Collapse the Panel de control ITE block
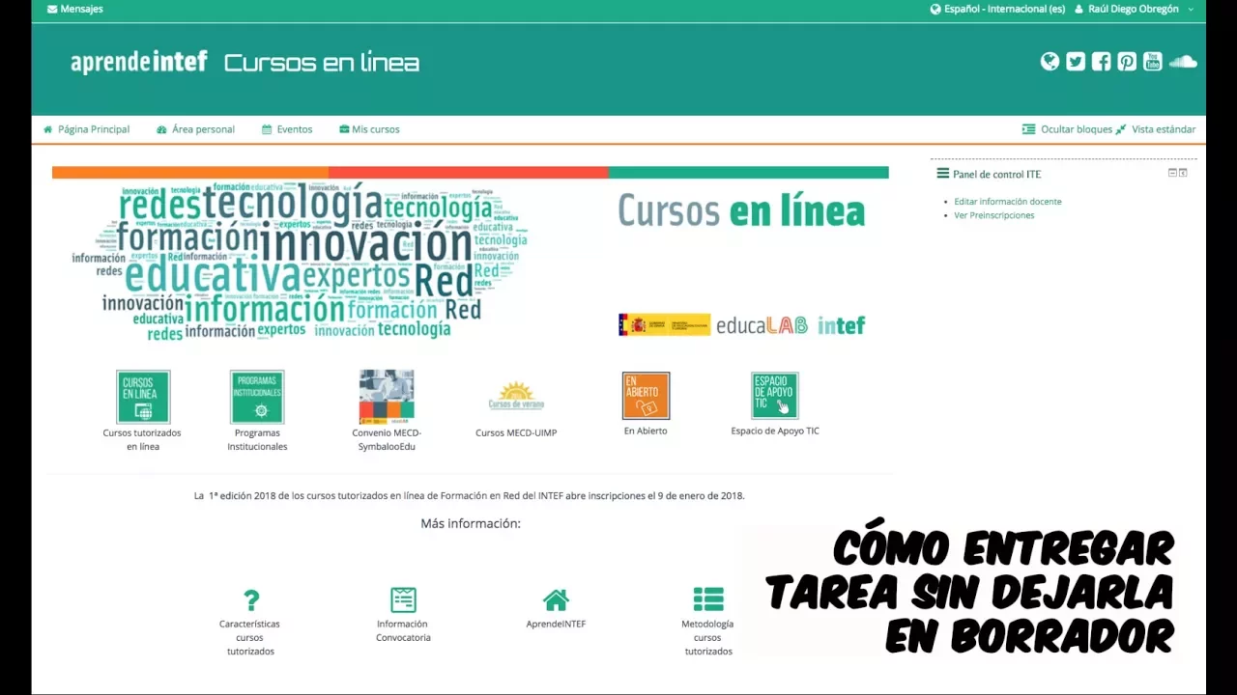This screenshot has height=695, width=1237. pyautogui.click(x=1172, y=173)
